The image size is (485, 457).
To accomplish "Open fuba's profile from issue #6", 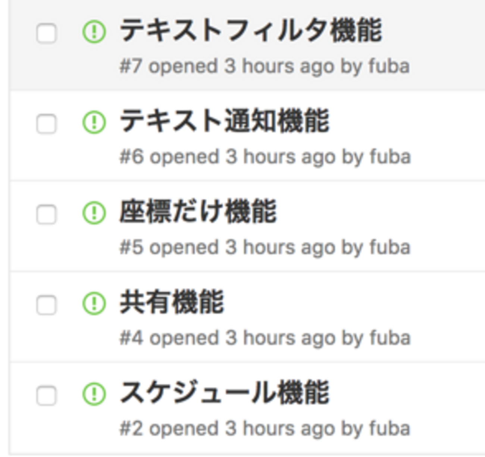I will click(390, 157).
